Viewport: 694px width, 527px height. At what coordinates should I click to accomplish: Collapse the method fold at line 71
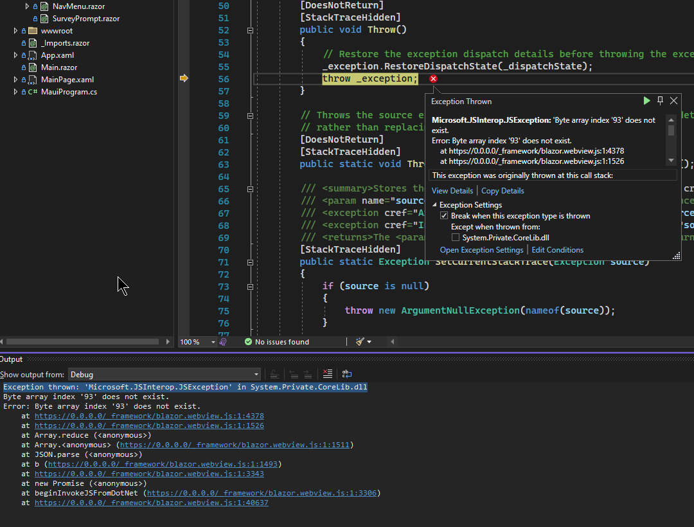pyautogui.click(x=250, y=262)
